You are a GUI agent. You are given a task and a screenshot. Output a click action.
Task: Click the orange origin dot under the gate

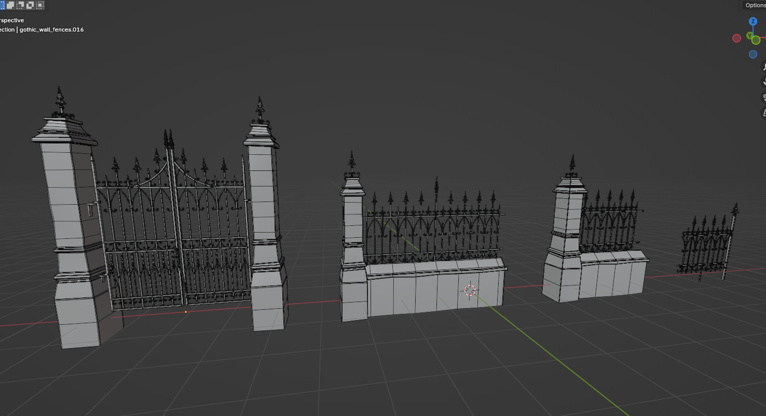186,312
